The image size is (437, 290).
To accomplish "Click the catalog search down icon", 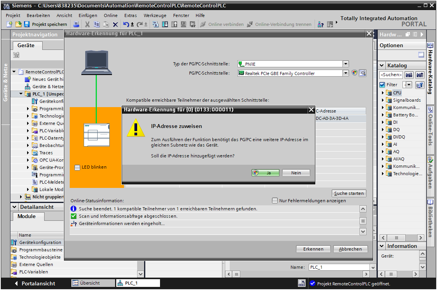I will (409, 75).
